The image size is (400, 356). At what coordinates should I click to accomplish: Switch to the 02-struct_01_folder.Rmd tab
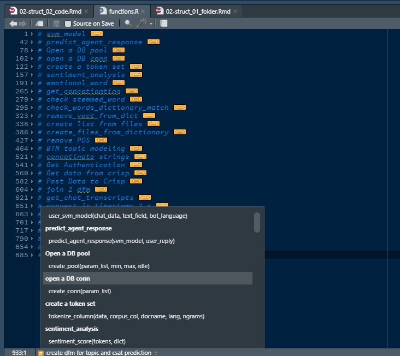coord(198,11)
